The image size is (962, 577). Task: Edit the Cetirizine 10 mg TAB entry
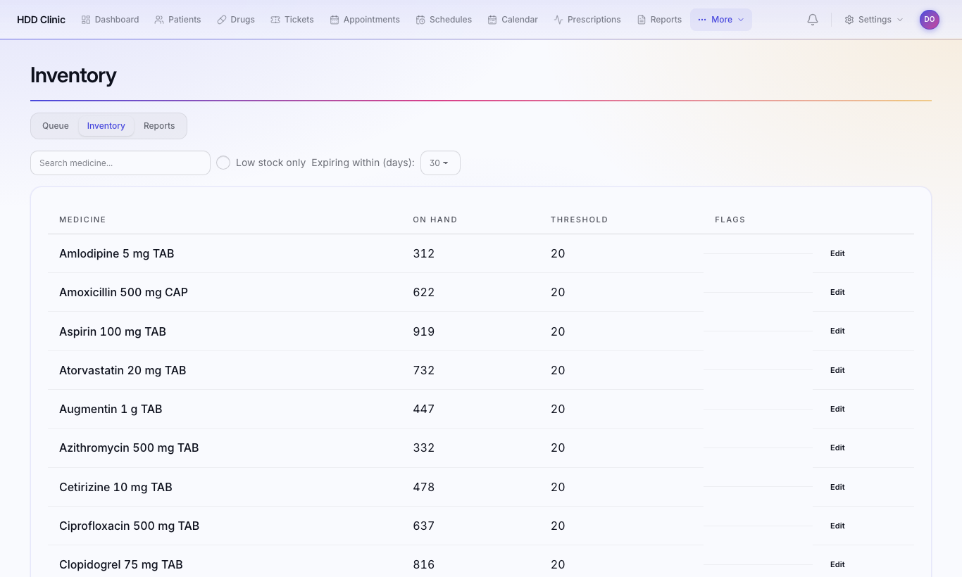tap(837, 487)
